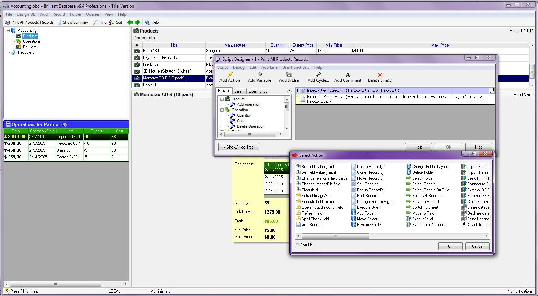Click the Operations for Partner horizontal scrollbar thumb
The width and height of the screenshot is (538, 296).
click(56, 284)
